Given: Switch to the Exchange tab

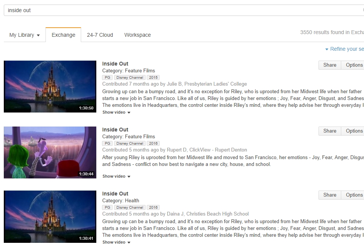Looking at the screenshot, I should pos(63,35).
